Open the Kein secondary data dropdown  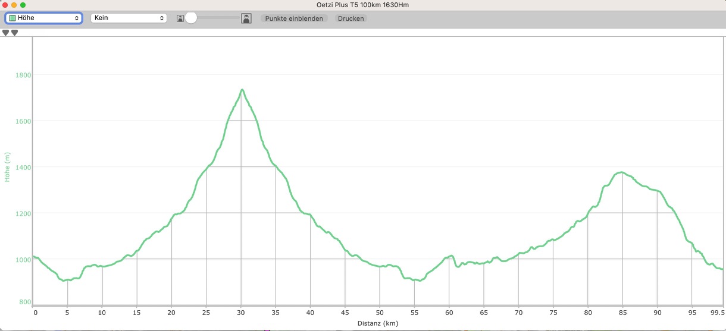pyautogui.click(x=128, y=18)
